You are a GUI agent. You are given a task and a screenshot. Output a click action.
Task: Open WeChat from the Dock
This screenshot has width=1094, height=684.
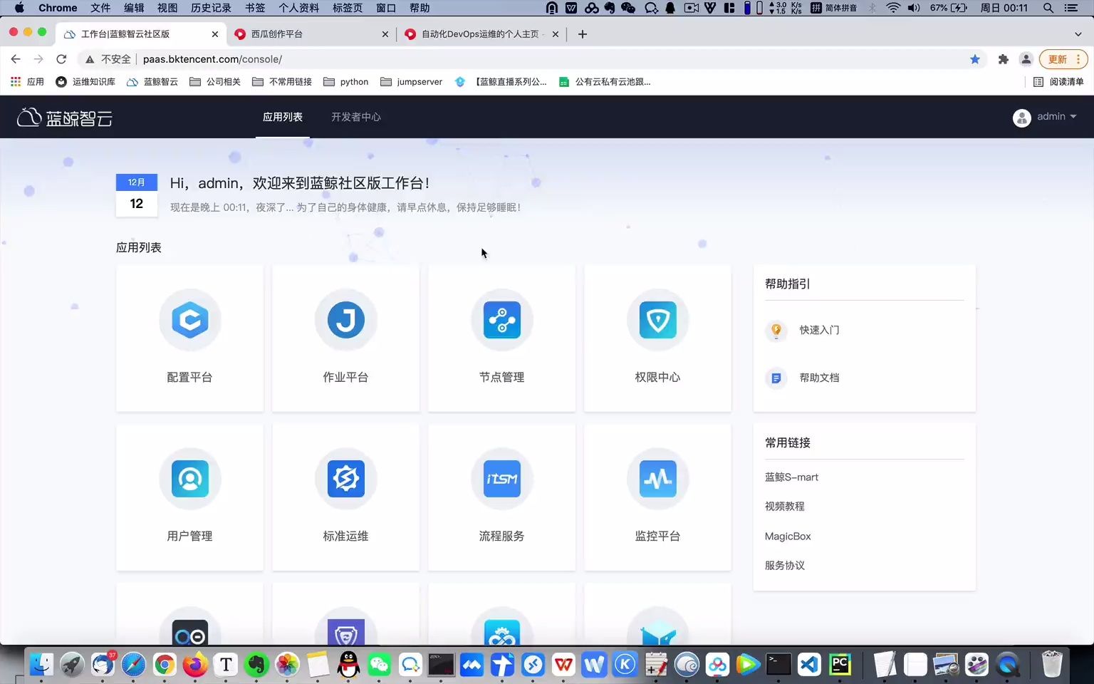coord(379,665)
